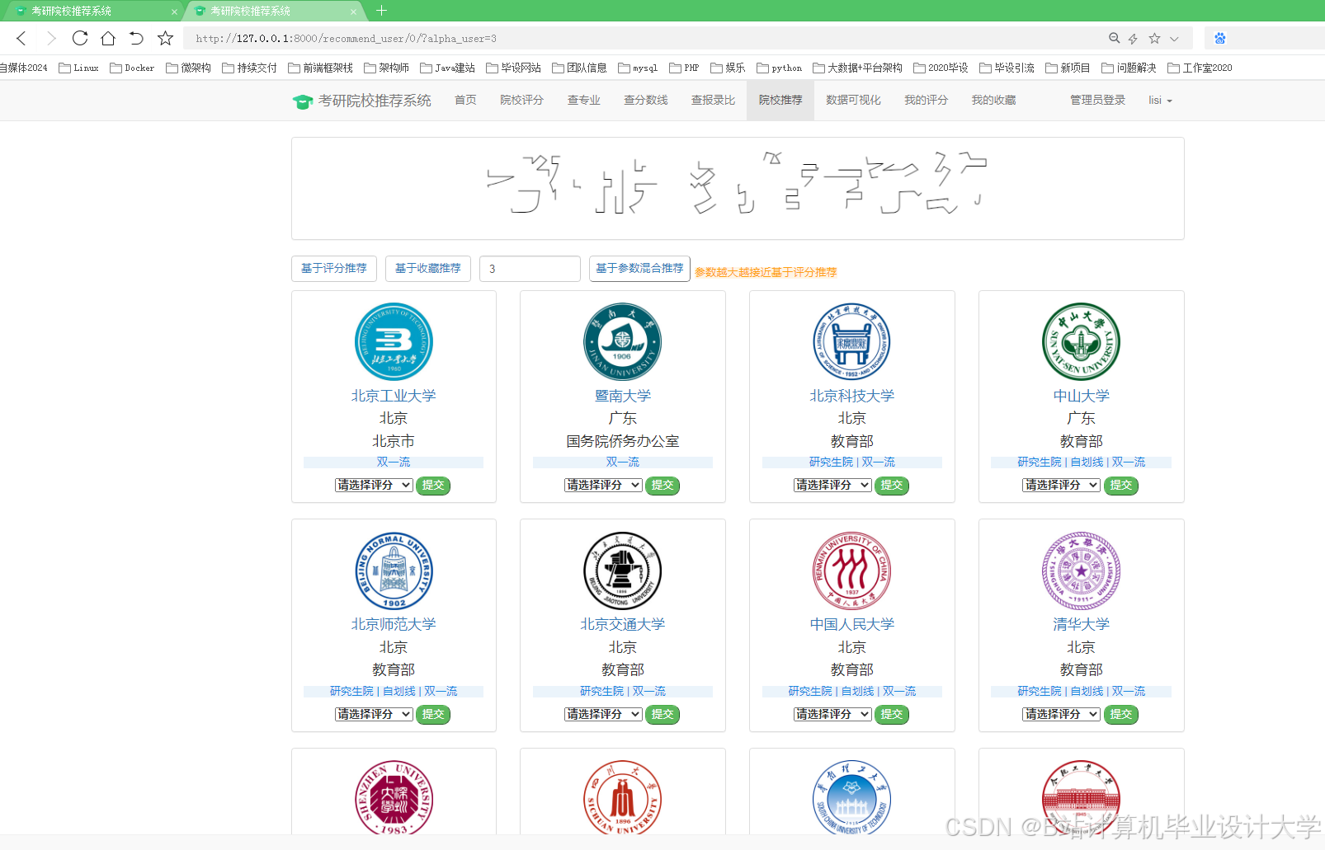Open rating dropdown for 北京工业大学
The width and height of the screenshot is (1325, 850).
[374, 485]
